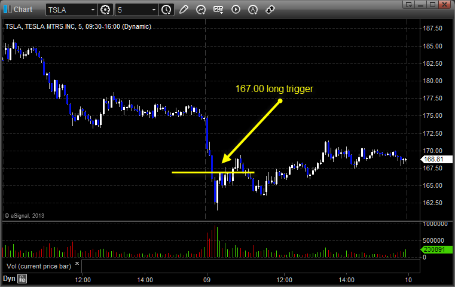Viewport: 455px width, 287px height.
Task: Select Vol (current price bar) label
Action: (x=39, y=266)
